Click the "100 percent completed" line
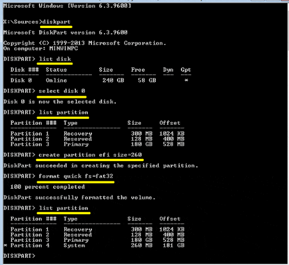 pyautogui.click(x=48, y=187)
